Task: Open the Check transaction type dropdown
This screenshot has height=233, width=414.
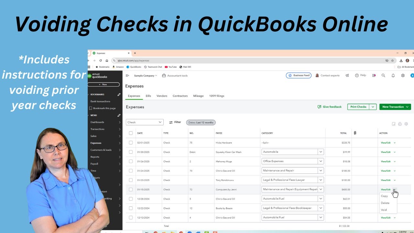Action: 145,122
